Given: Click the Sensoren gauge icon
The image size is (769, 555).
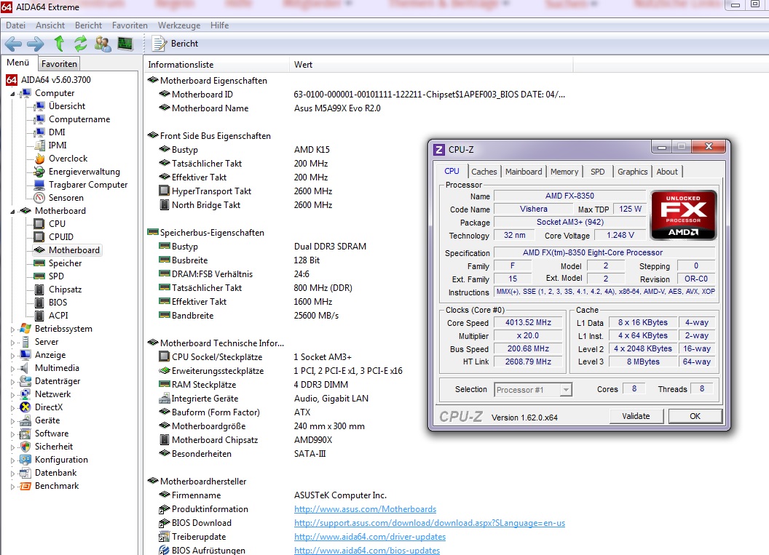Looking at the screenshot, I should 39,198.
